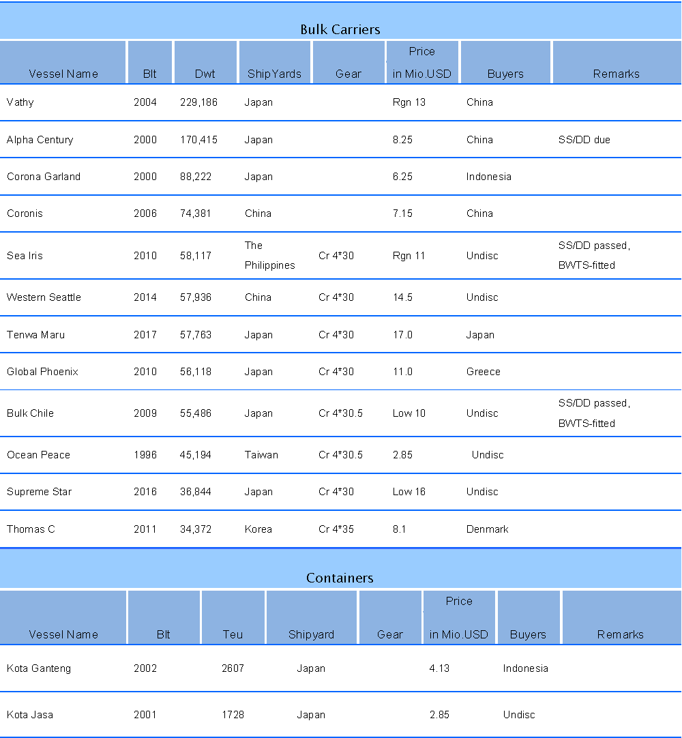Click the 7.15 price for Coronis

point(403,213)
